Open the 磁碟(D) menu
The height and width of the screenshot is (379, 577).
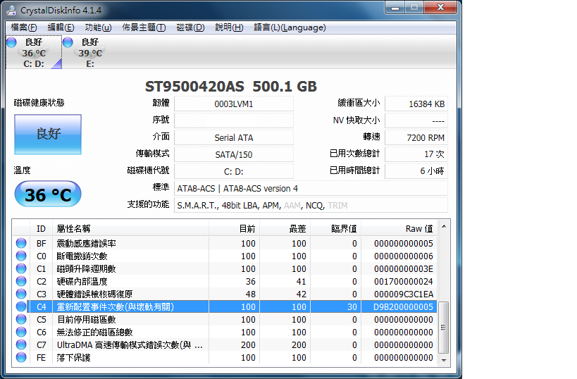pos(191,27)
